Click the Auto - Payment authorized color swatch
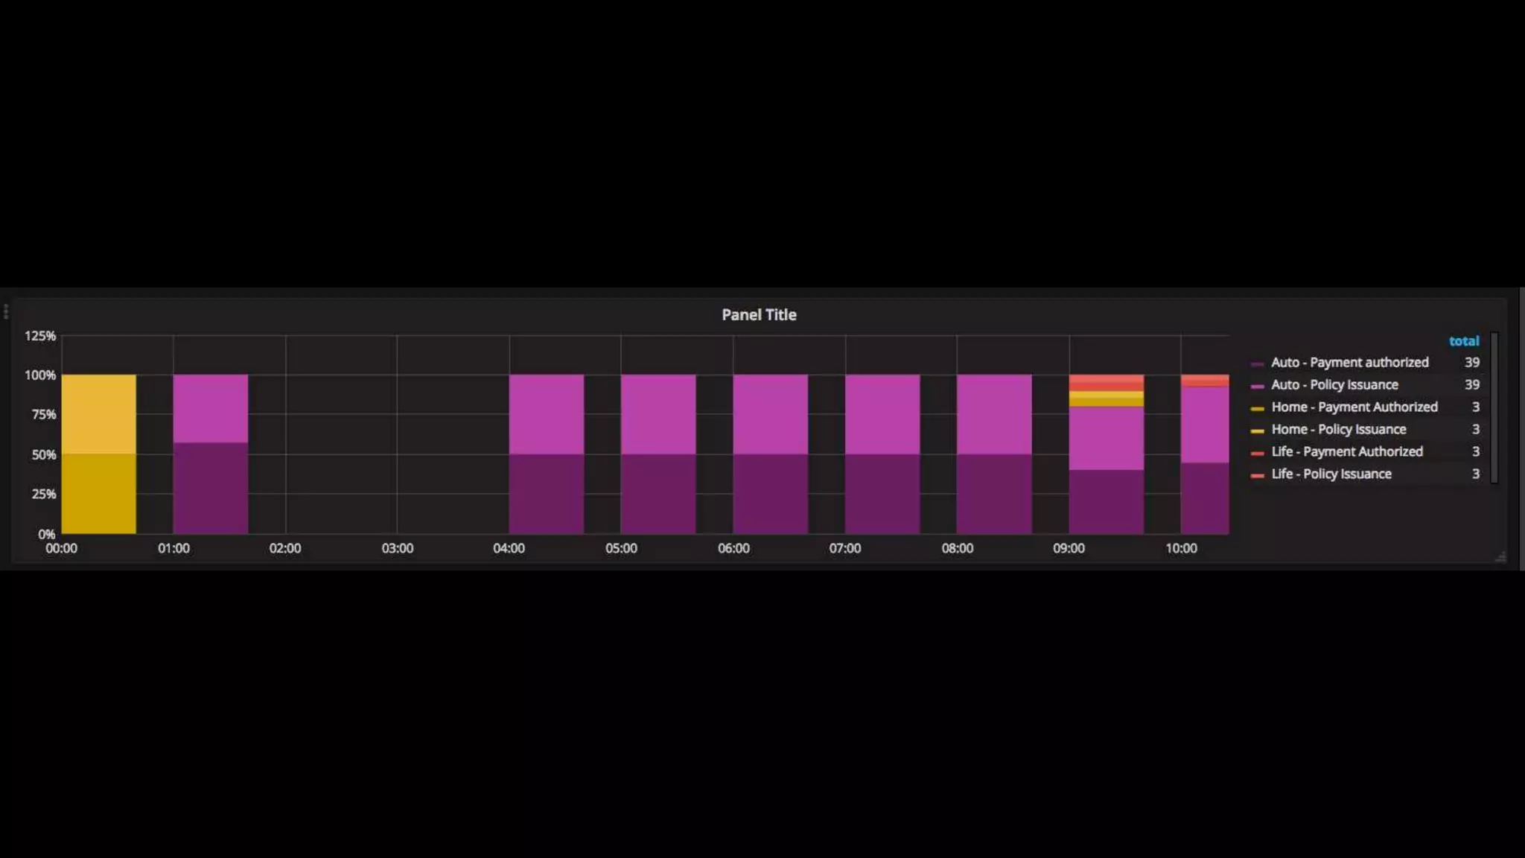 point(1258,363)
